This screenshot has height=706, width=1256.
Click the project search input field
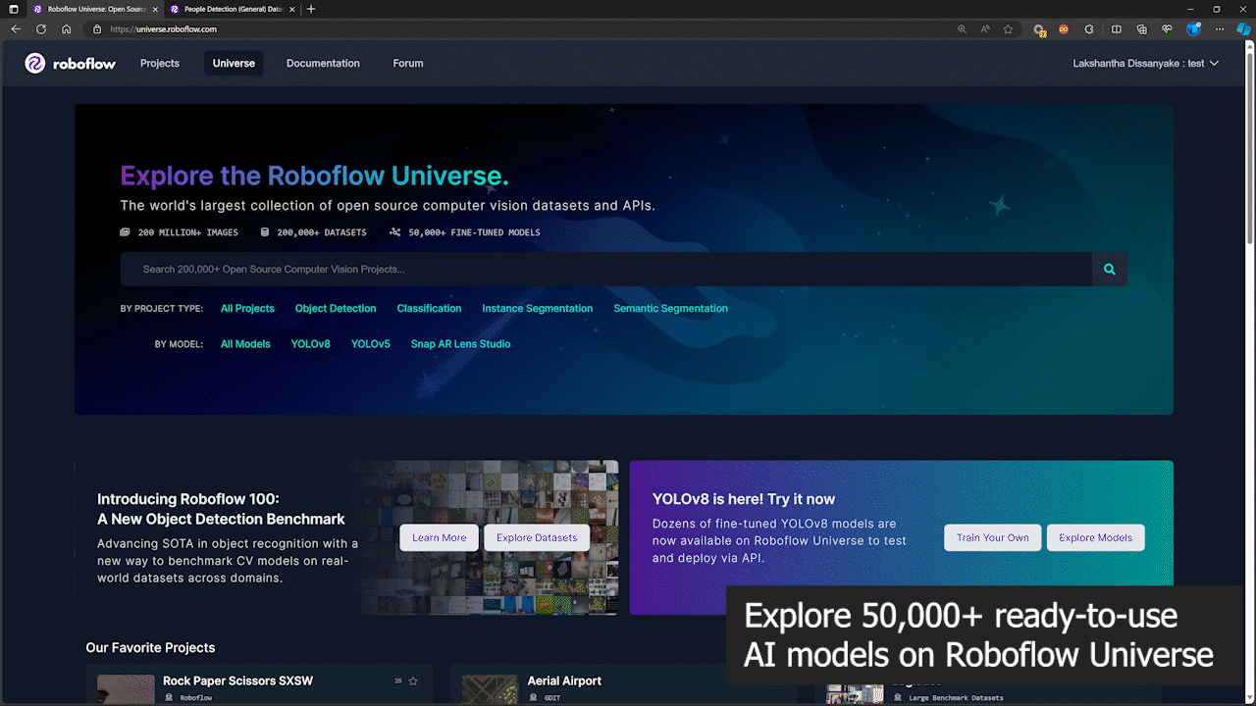coord(605,270)
